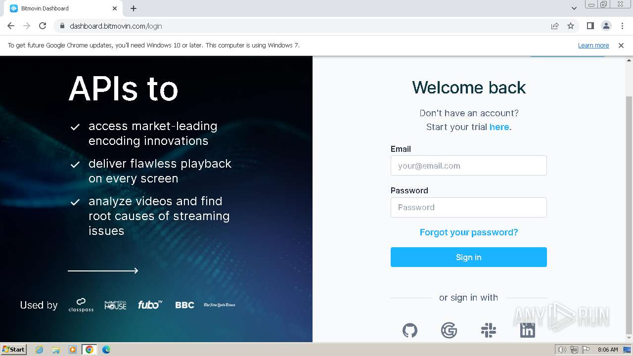Click the 'Welcome back' heading
The image size is (633, 356).
469,88
